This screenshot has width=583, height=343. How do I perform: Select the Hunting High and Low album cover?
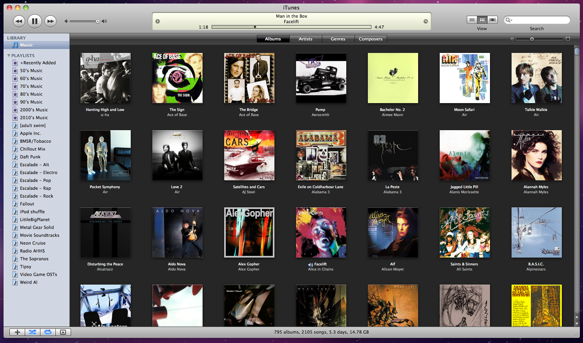point(105,78)
